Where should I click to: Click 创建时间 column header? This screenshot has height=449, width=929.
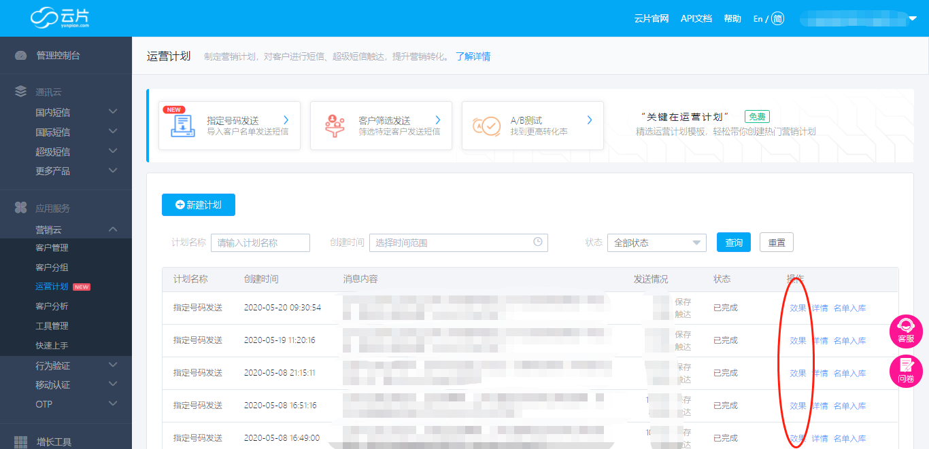click(261, 279)
